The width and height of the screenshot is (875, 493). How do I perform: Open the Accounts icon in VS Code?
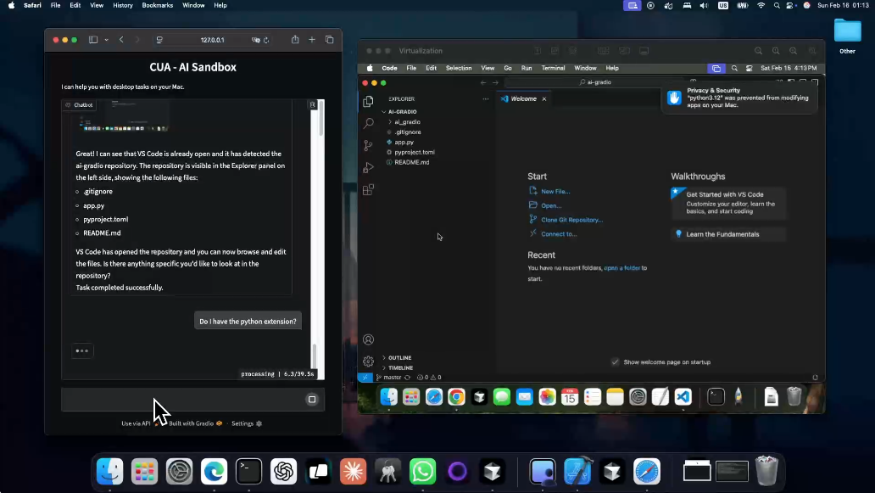[x=368, y=339]
